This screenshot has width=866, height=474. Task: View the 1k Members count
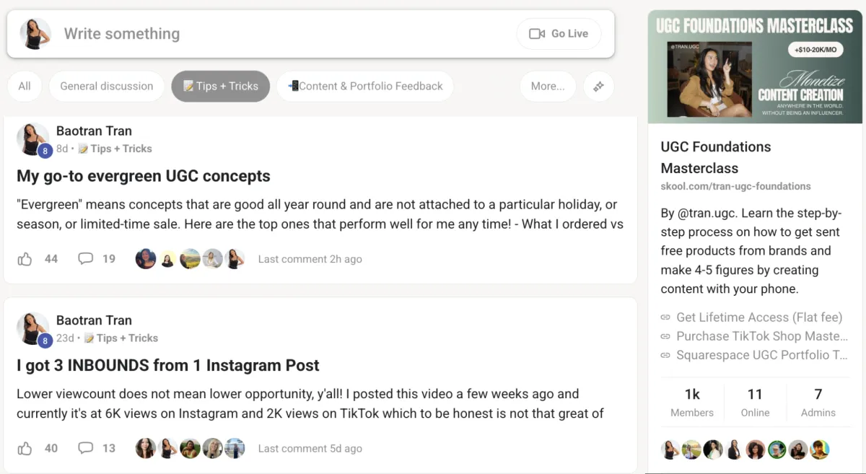tap(692, 402)
